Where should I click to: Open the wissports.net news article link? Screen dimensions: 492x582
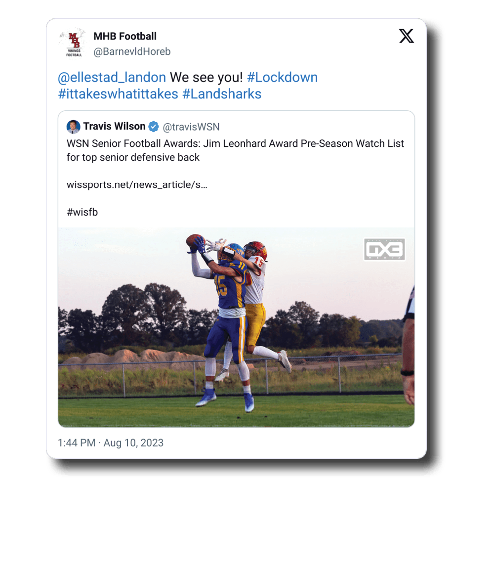tap(137, 185)
